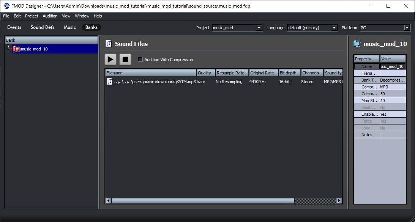
Task: Open the Audition menu
Action: [x=50, y=16]
